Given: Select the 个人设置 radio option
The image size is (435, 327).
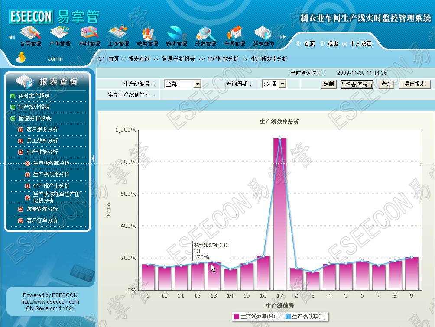Looking at the screenshot, I should [345, 44].
